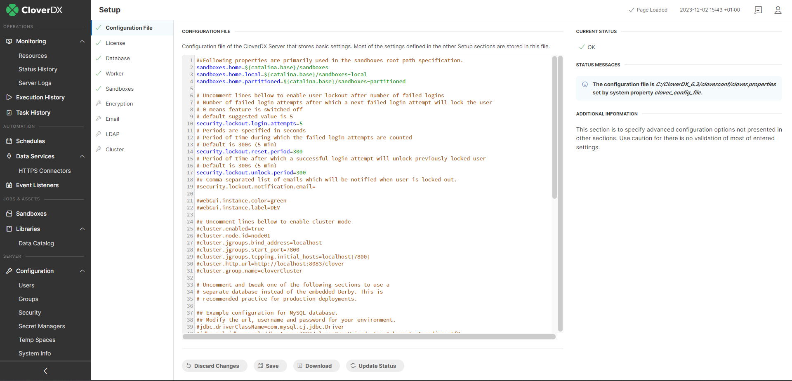This screenshot has width=792, height=381.
Task: Collapse the Libraries section chevron
Action: [82, 229]
